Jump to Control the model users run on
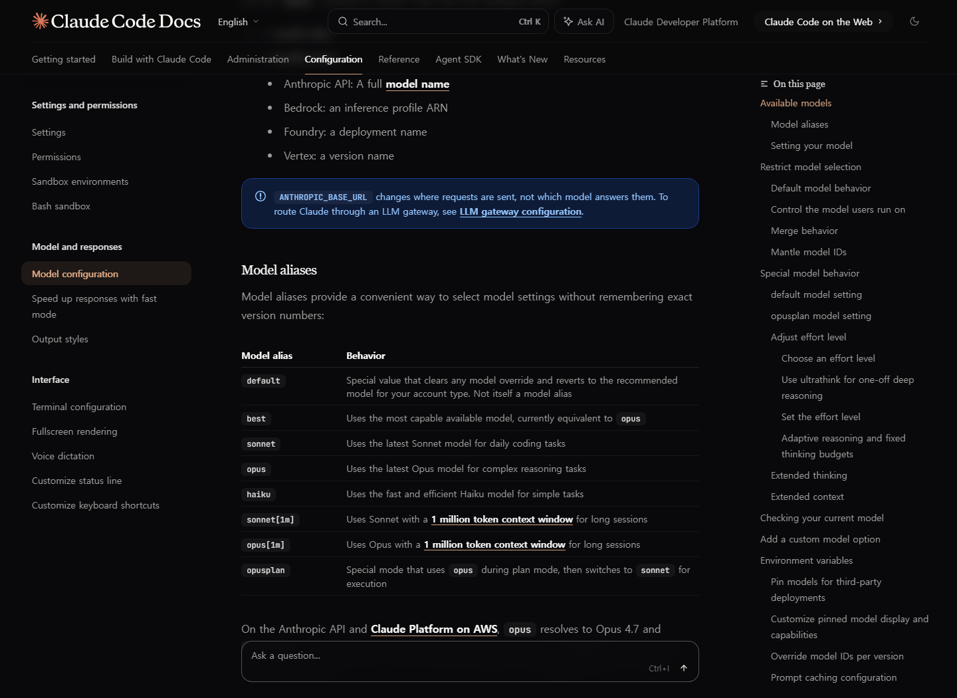The width and height of the screenshot is (957, 698). coord(838,209)
